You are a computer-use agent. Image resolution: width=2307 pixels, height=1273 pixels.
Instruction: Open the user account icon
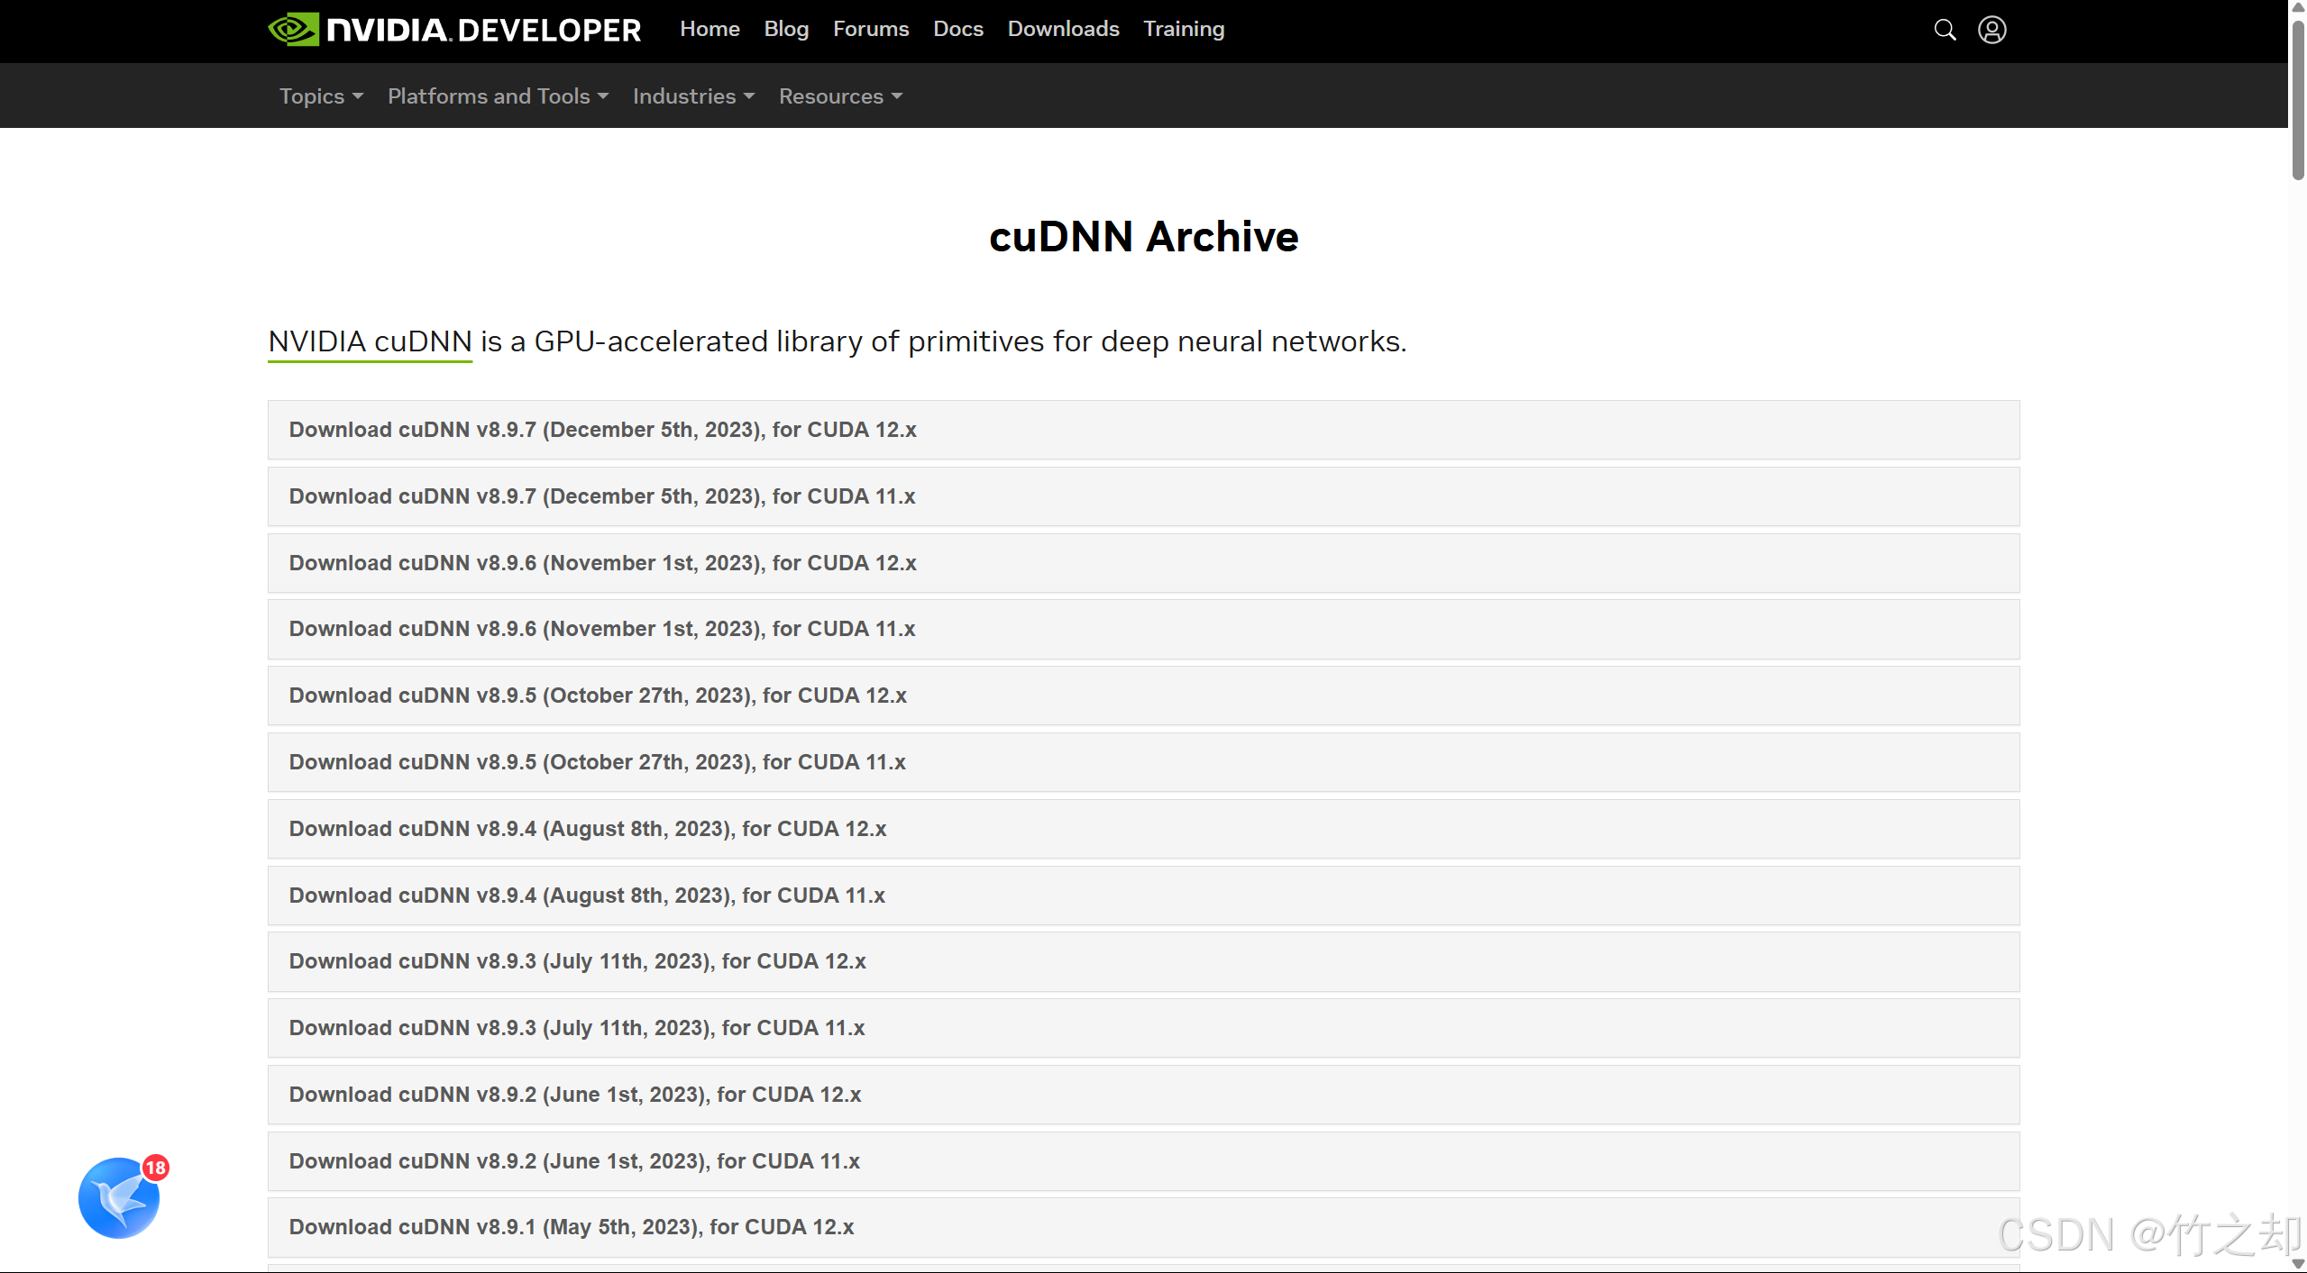tap(1991, 30)
